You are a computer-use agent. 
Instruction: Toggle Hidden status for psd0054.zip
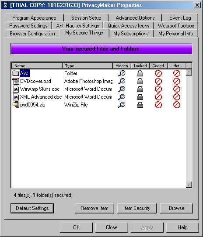tap(122, 105)
